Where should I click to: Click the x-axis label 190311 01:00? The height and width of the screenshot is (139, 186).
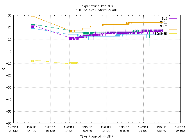click(32, 129)
